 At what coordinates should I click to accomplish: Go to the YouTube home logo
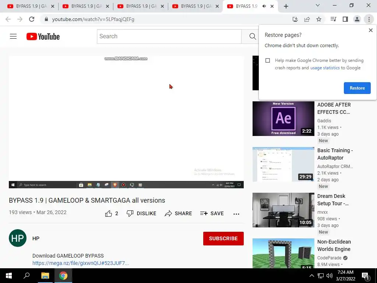(x=43, y=36)
